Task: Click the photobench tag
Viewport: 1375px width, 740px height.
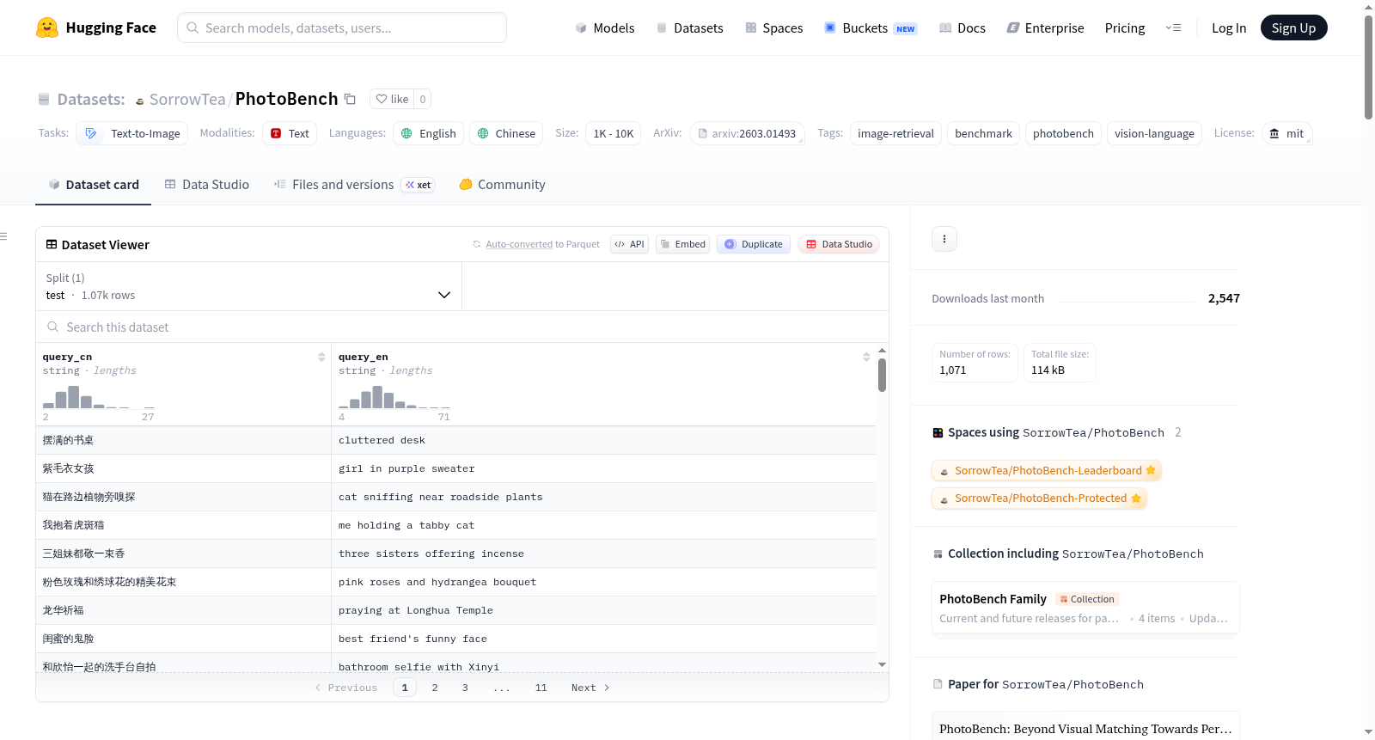Action: 1063,133
